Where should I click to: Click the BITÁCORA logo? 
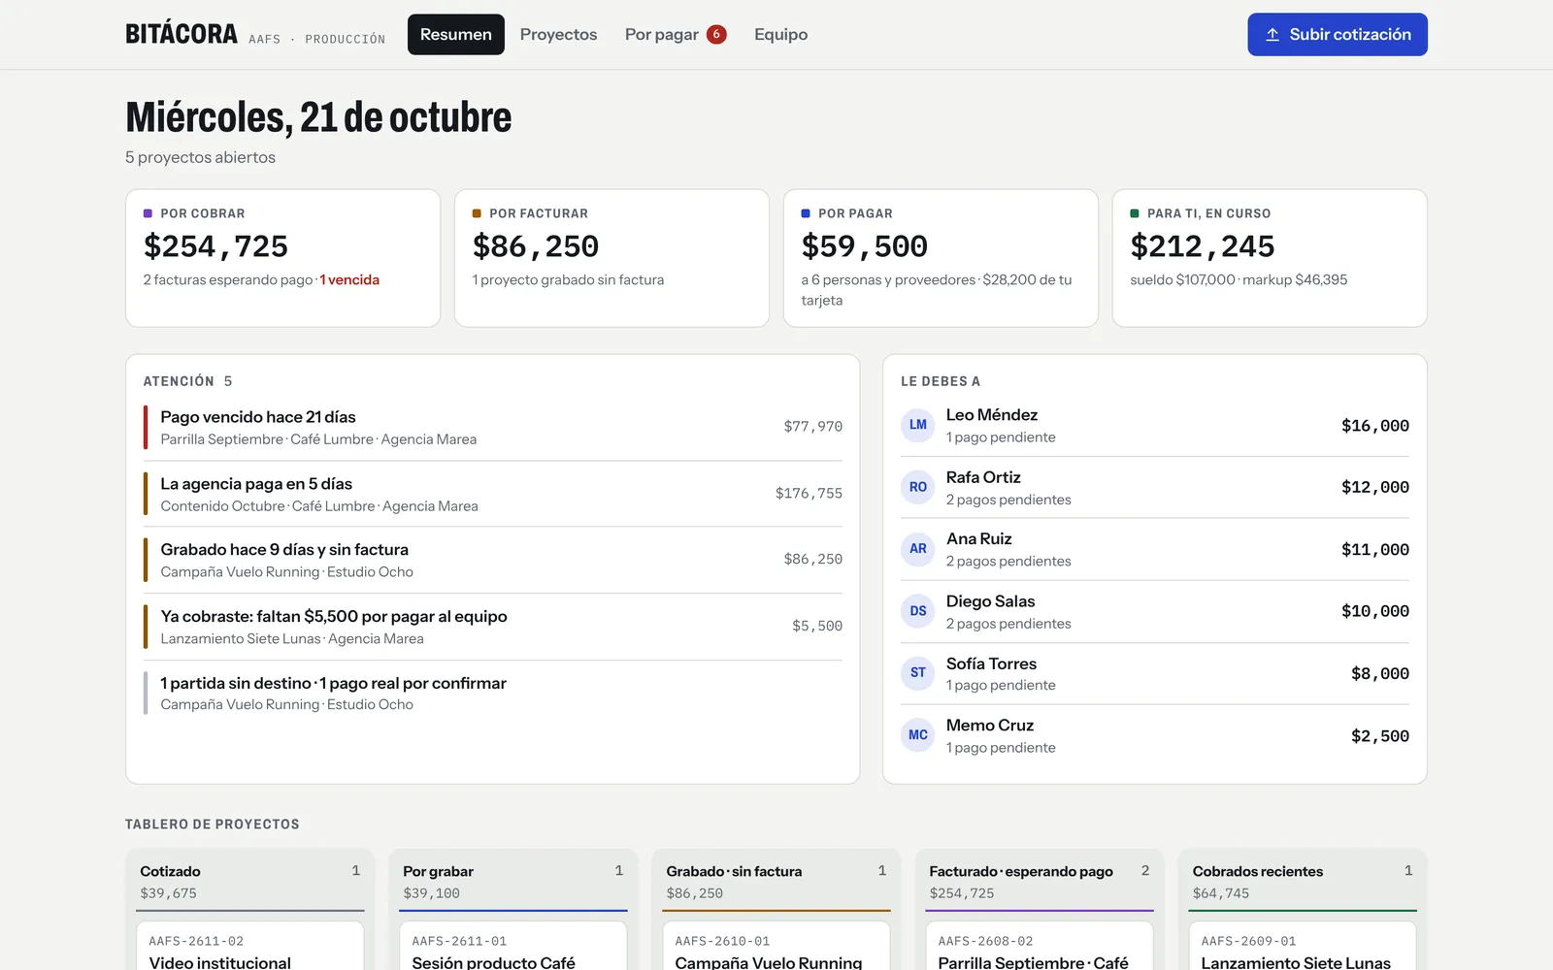(182, 35)
